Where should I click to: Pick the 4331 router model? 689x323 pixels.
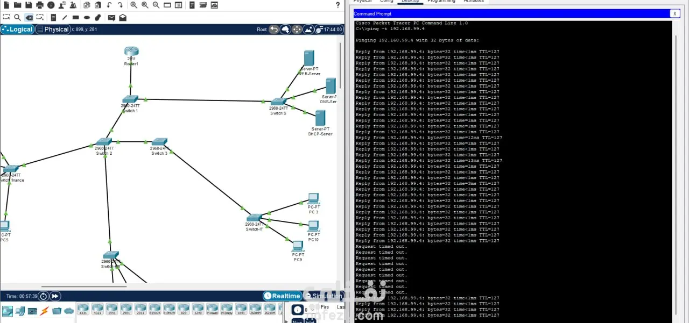pos(83,309)
